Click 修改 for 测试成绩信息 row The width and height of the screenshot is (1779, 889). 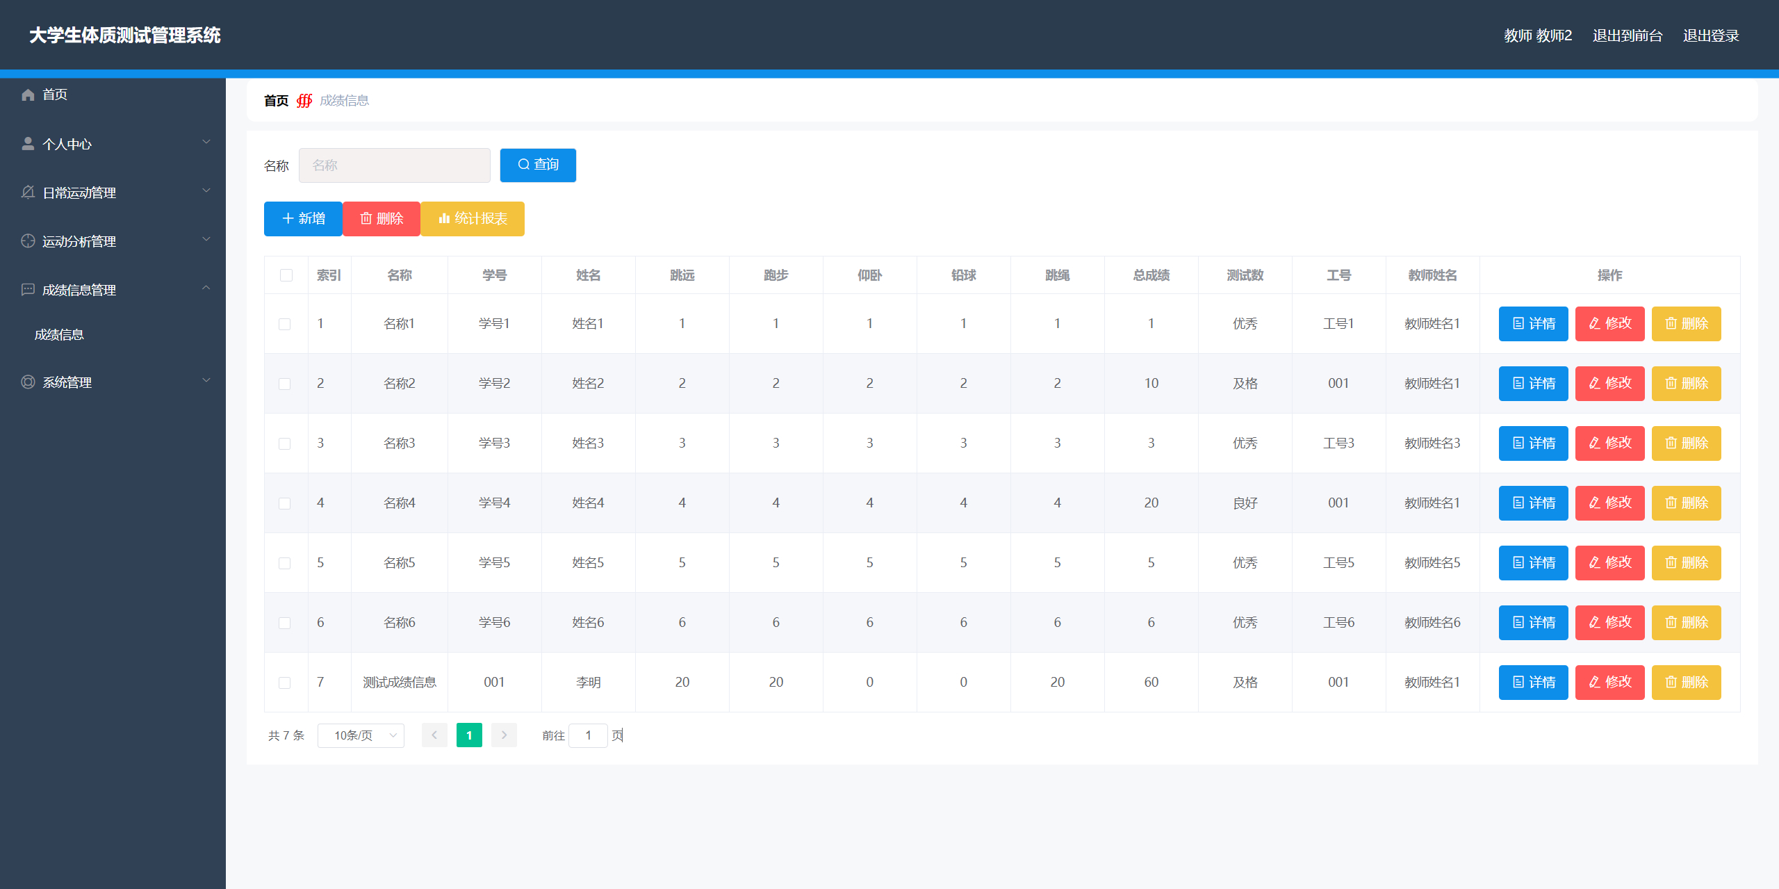point(1609,683)
